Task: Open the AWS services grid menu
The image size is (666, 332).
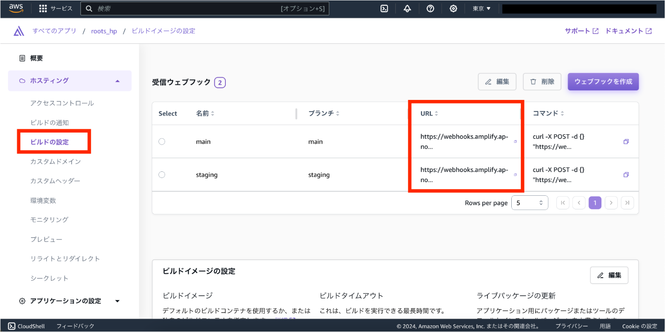Action: point(43,9)
